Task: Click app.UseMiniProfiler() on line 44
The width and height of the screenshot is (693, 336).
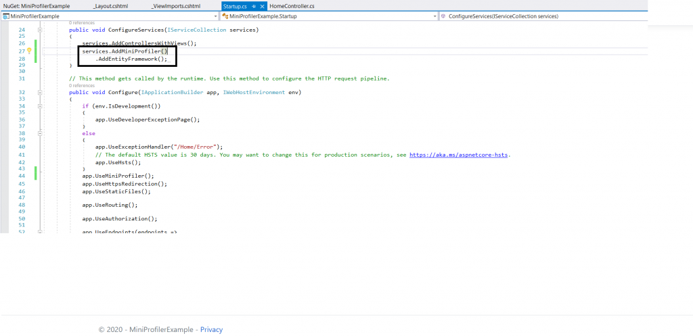Action: (x=118, y=176)
